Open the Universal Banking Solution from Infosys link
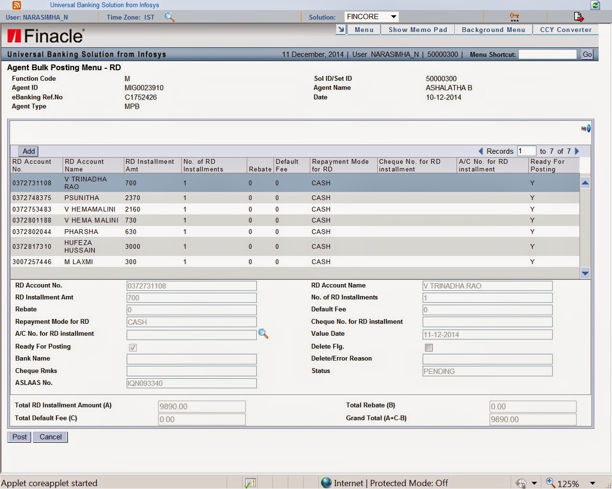The image size is (612, 489). coord(104,5)
